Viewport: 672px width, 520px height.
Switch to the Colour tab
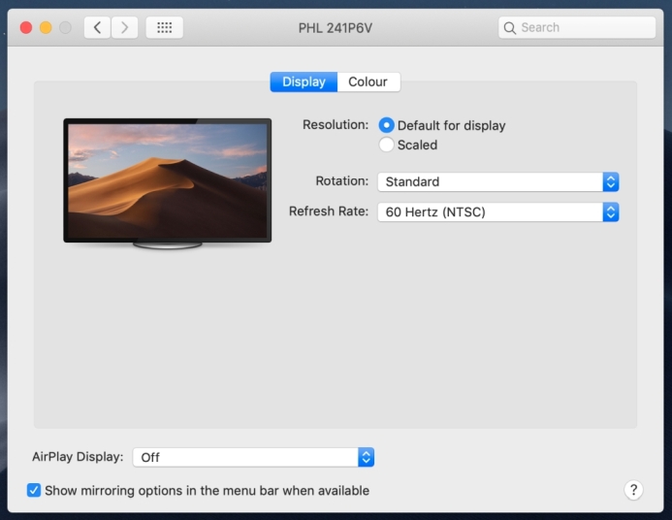coord(368,81)
